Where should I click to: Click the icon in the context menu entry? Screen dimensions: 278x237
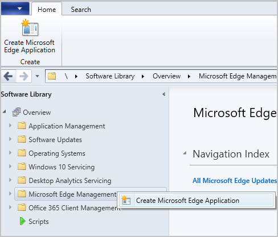click(x=126, y=200)
